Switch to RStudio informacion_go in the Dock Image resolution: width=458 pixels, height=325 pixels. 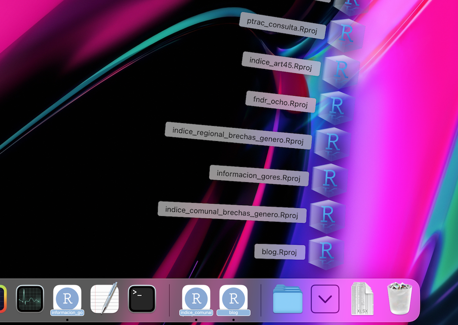pos(67,299)
